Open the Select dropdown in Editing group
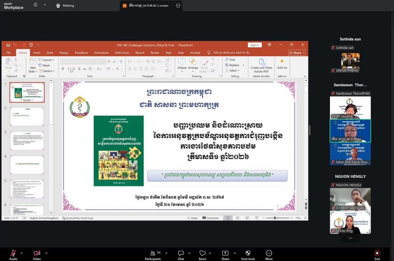Viewport: 394px width, 261px height. tap(235, 71)
